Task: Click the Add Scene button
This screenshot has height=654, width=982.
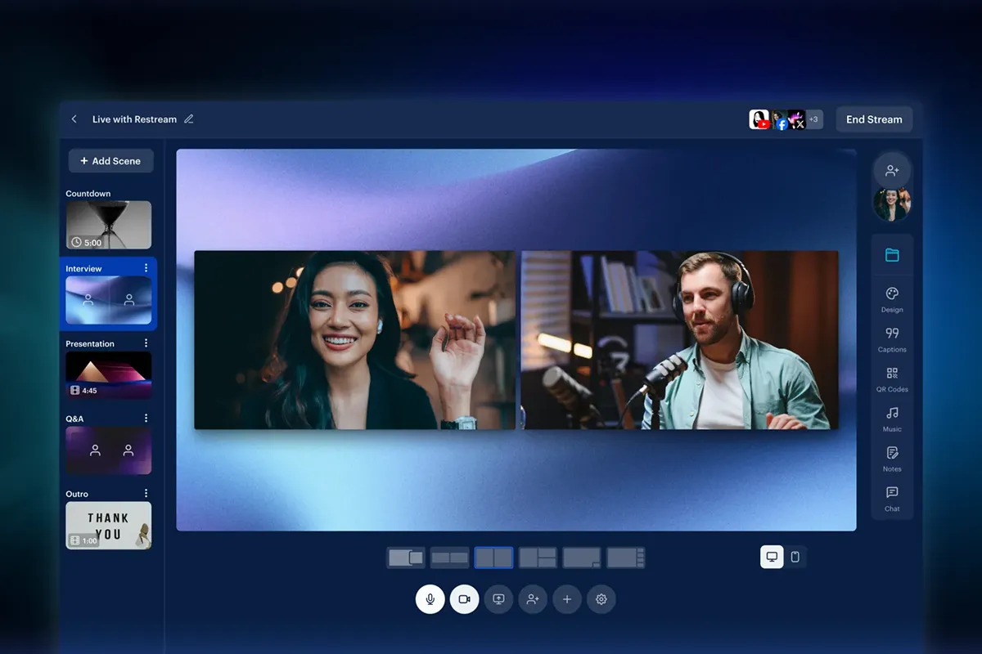Action: (x=110, y=161)
